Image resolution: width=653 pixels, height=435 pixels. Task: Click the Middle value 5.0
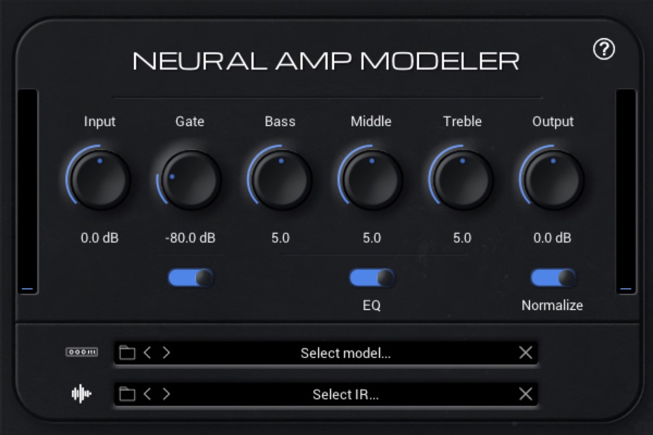(372, 238)
